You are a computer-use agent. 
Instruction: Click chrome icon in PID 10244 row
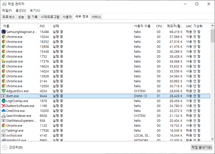pyautogui.click(x=4, y=37)
